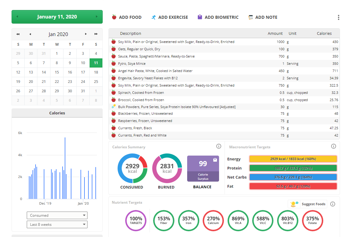Click the 153% Fiber nutrient circle
The width and height of the screenshot is (357, 237).
164,220
